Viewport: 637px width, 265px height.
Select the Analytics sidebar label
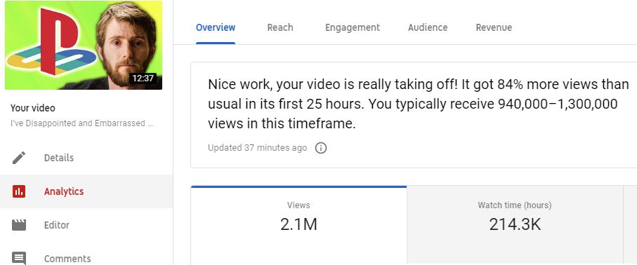point(64,191)
